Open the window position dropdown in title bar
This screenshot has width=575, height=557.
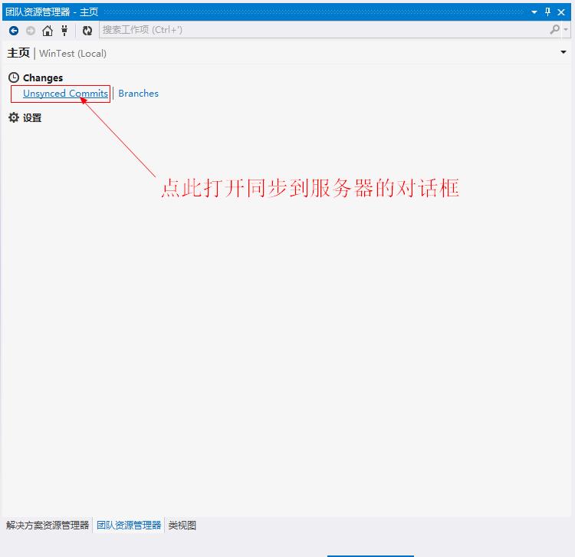point(534,12)
